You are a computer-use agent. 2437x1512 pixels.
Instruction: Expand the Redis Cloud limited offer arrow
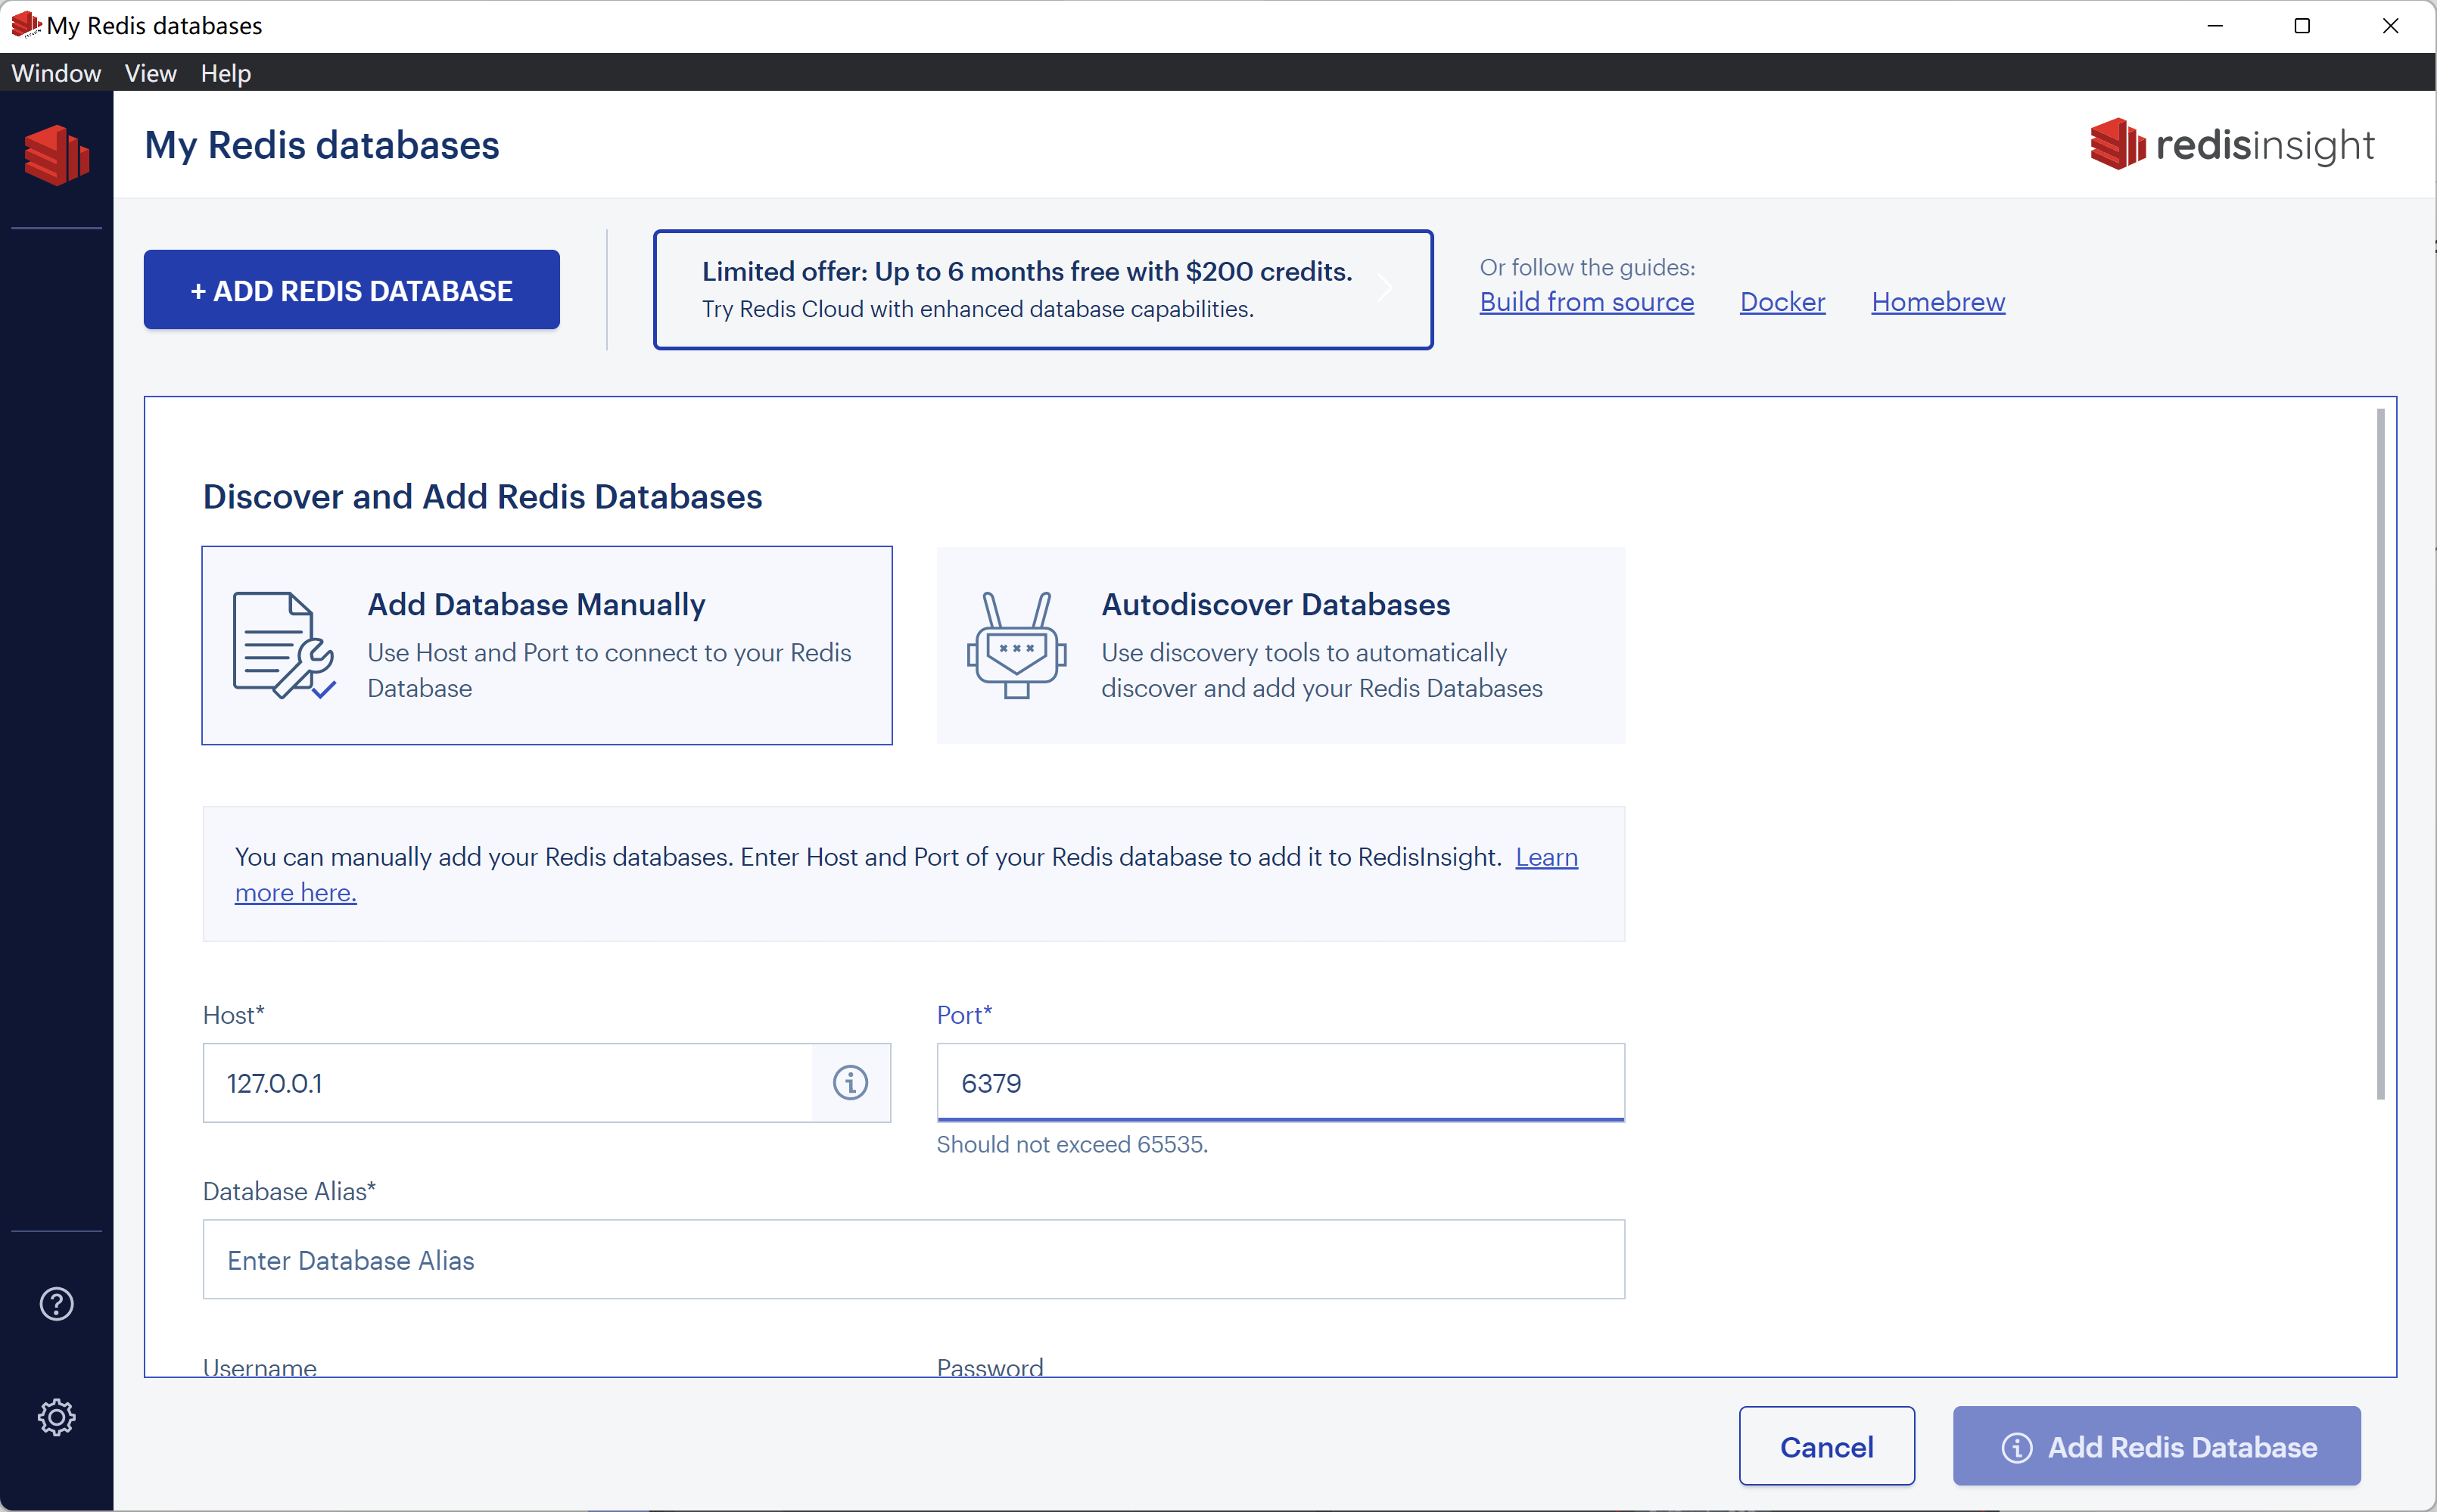(x=1386, y=289)
